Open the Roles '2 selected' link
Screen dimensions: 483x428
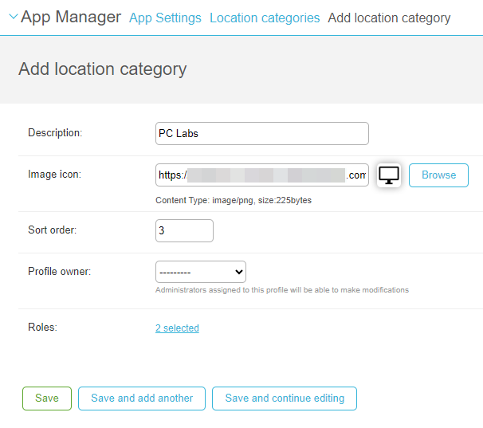point(177,328)
